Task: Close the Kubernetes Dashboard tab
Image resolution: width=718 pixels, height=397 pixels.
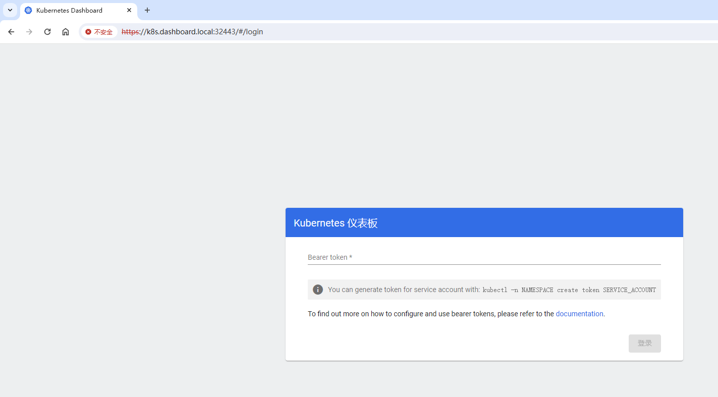Action: 129,10
